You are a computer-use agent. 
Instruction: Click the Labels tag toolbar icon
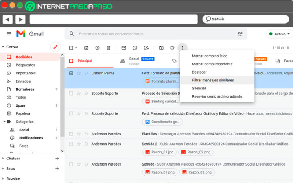click(172, 48)
